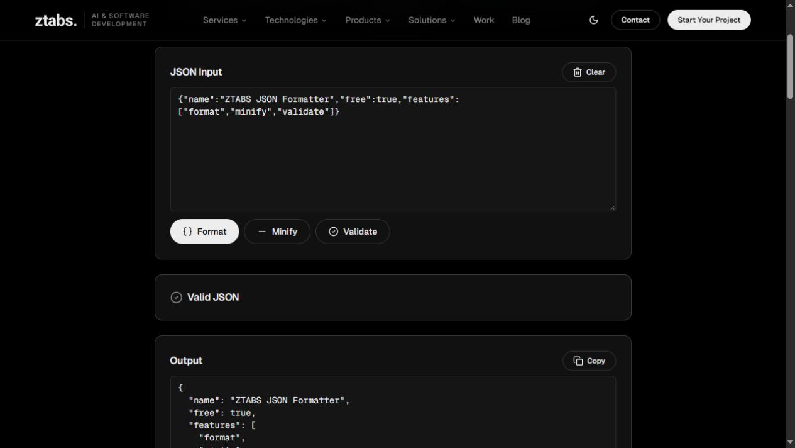
Task: Click output line "free": true
Action: [222, 413]
